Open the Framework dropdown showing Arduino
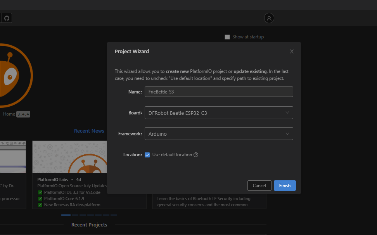The height and width of the screenshot is (235, 377). 219,134
